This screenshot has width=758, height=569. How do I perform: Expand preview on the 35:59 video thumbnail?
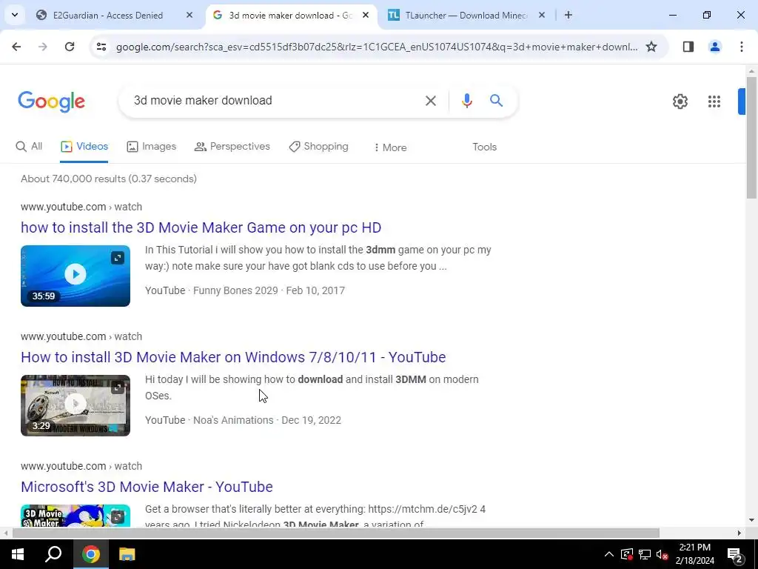coord(118,258)
